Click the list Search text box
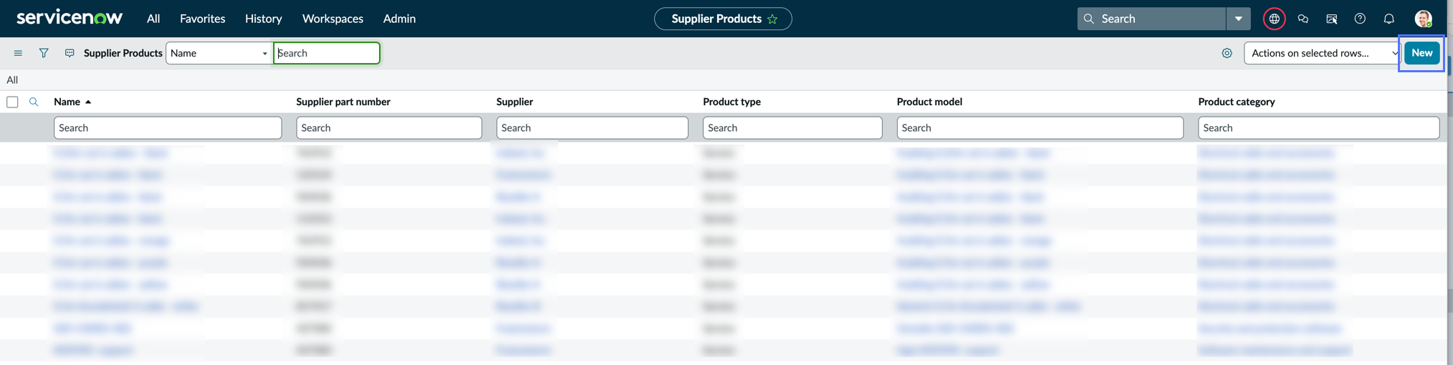Viewport: 1453px width, 365px height. click(x=327, y=53)
